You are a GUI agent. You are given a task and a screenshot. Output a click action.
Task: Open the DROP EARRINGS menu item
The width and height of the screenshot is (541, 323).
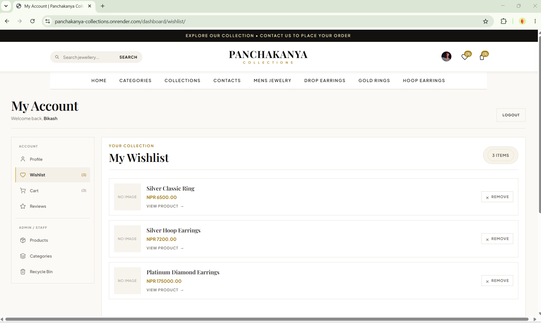pos(325,81)
